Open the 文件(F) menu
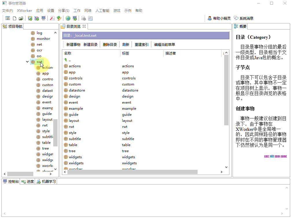This screenshot has width=291, height=218. 8,11
